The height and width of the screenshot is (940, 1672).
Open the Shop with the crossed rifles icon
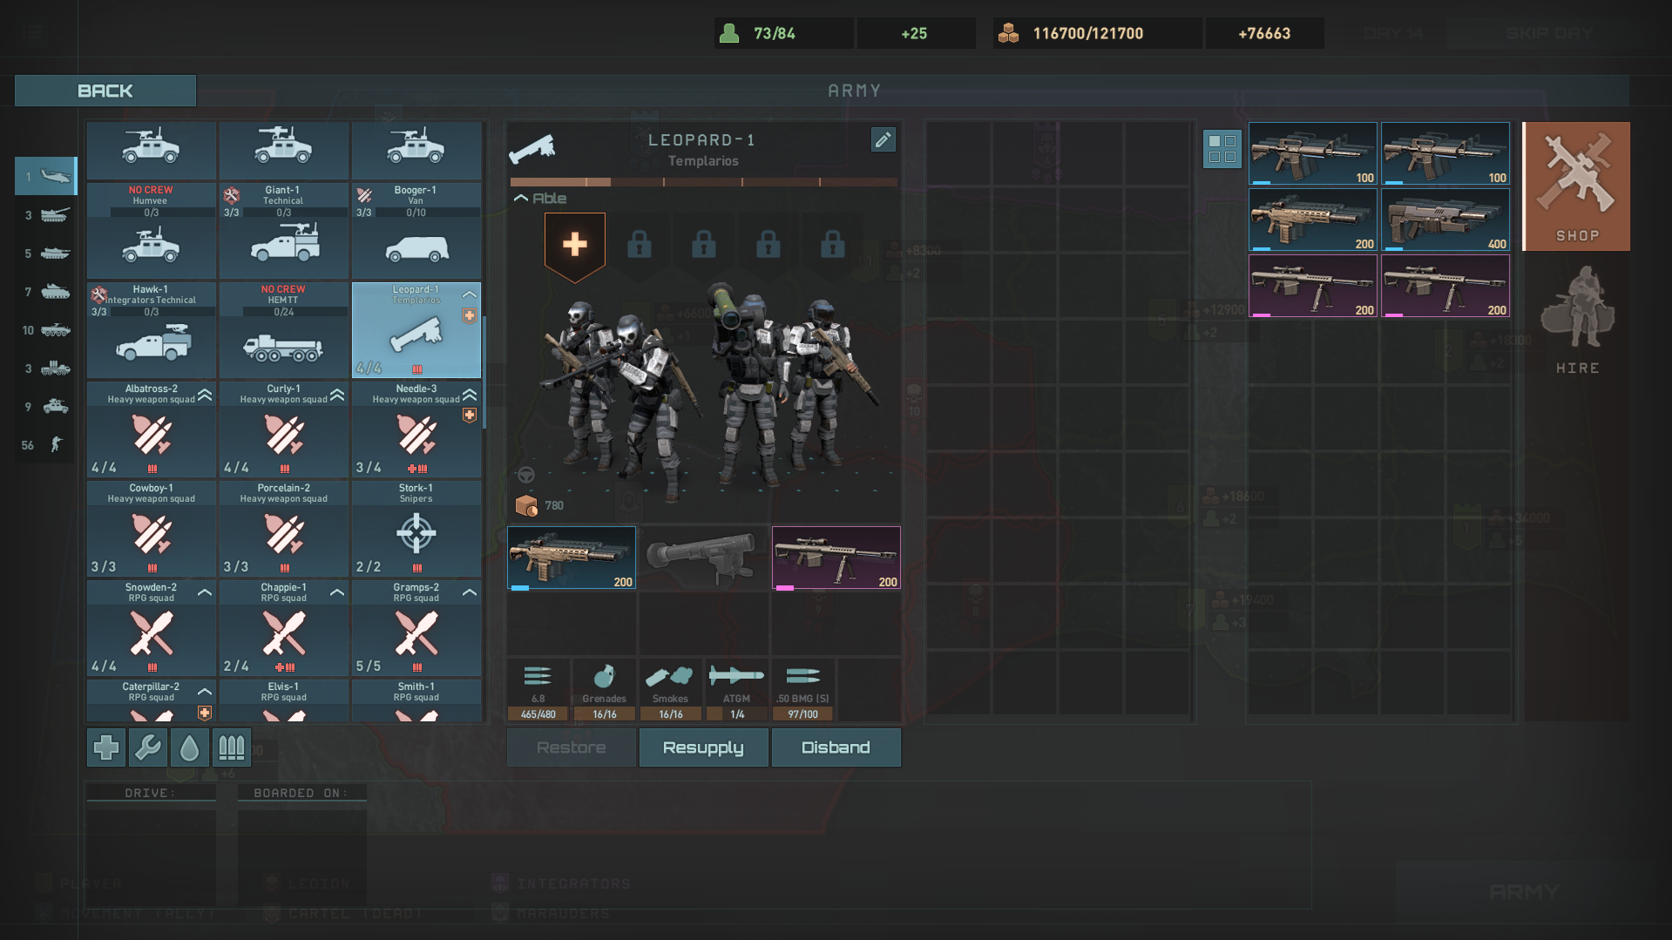click(1574, 186)
